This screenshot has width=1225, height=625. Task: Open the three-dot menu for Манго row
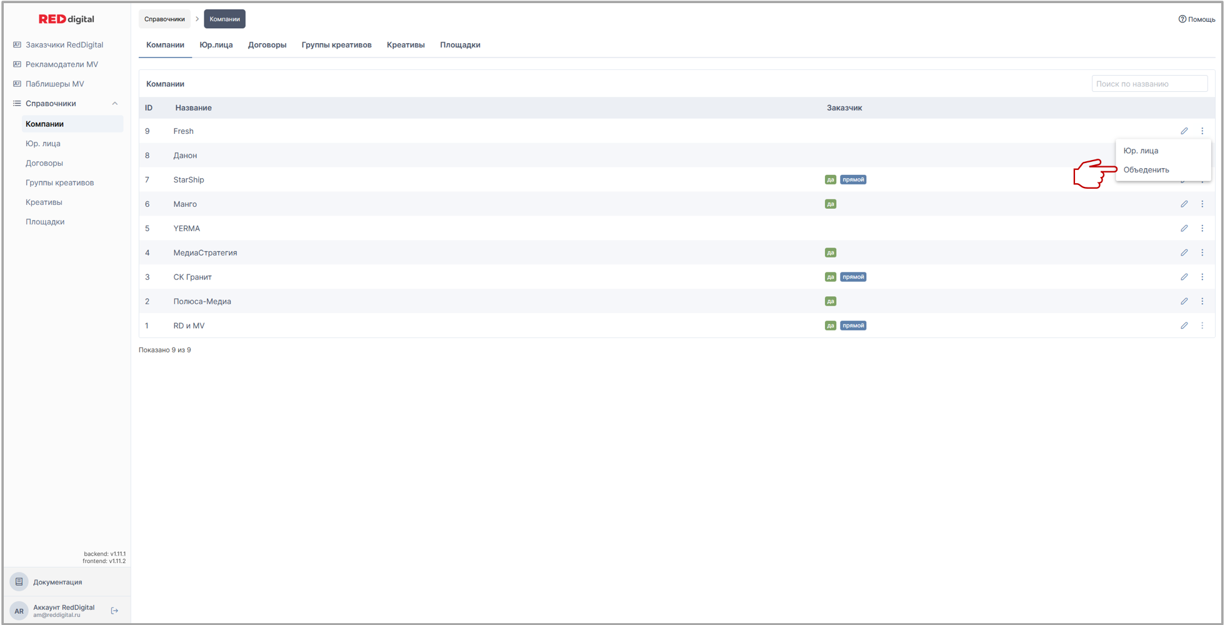(x=1202, y=204)
